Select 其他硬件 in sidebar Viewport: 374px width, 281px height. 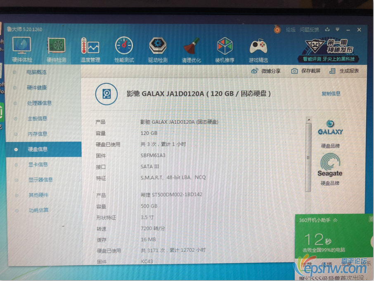(38, 195)
